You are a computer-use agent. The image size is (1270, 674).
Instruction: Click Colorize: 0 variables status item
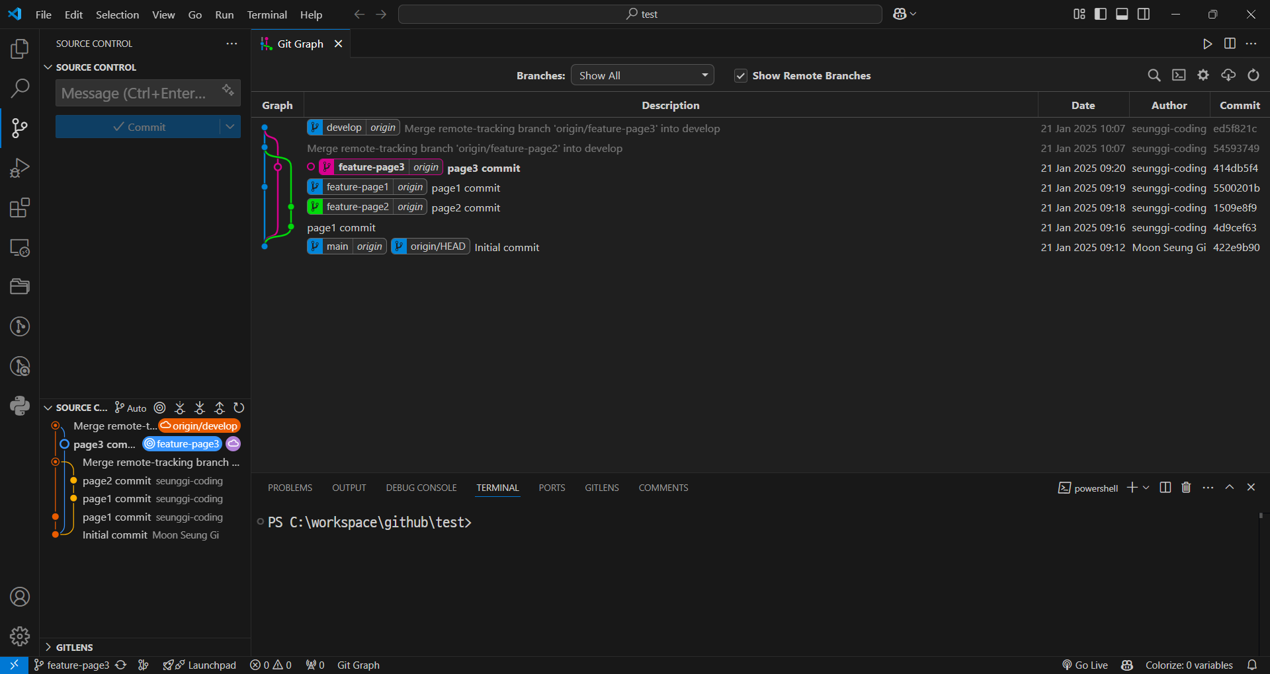[1189, 665]
